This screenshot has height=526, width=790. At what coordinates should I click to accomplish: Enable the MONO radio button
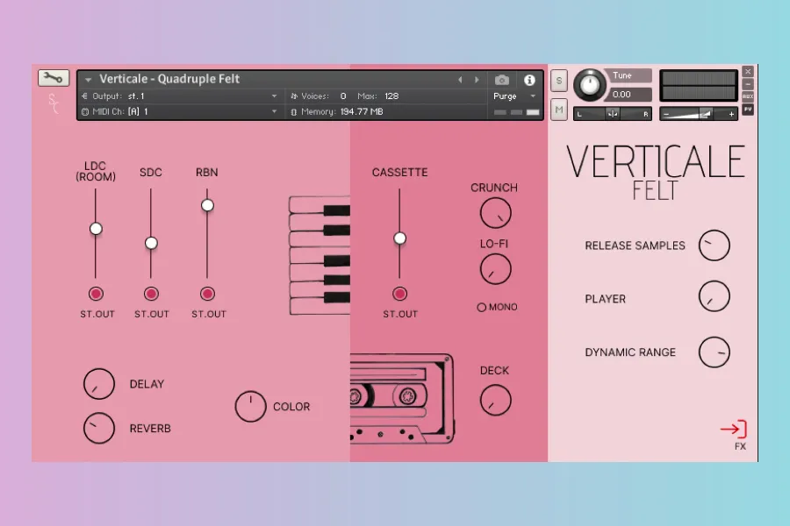(481, 308)
